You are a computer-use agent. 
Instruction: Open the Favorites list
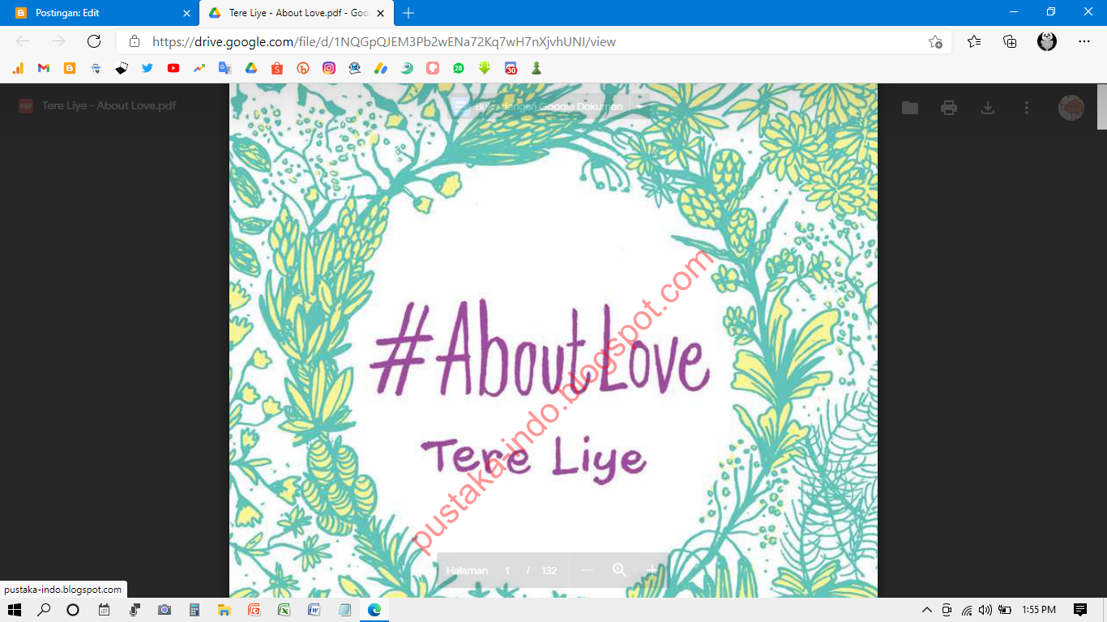(974, 41)
